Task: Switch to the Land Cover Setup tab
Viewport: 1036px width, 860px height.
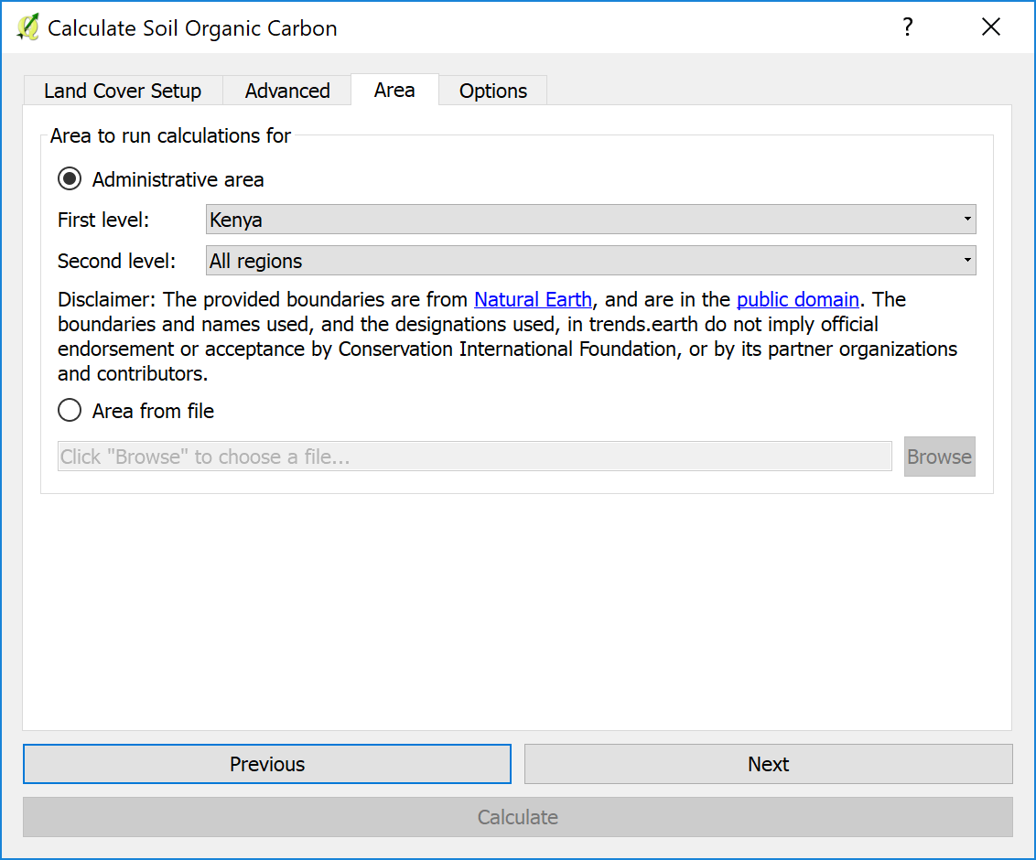Action: 123,91
